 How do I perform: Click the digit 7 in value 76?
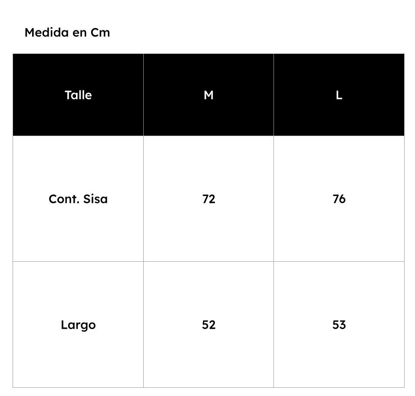(336, 199)
